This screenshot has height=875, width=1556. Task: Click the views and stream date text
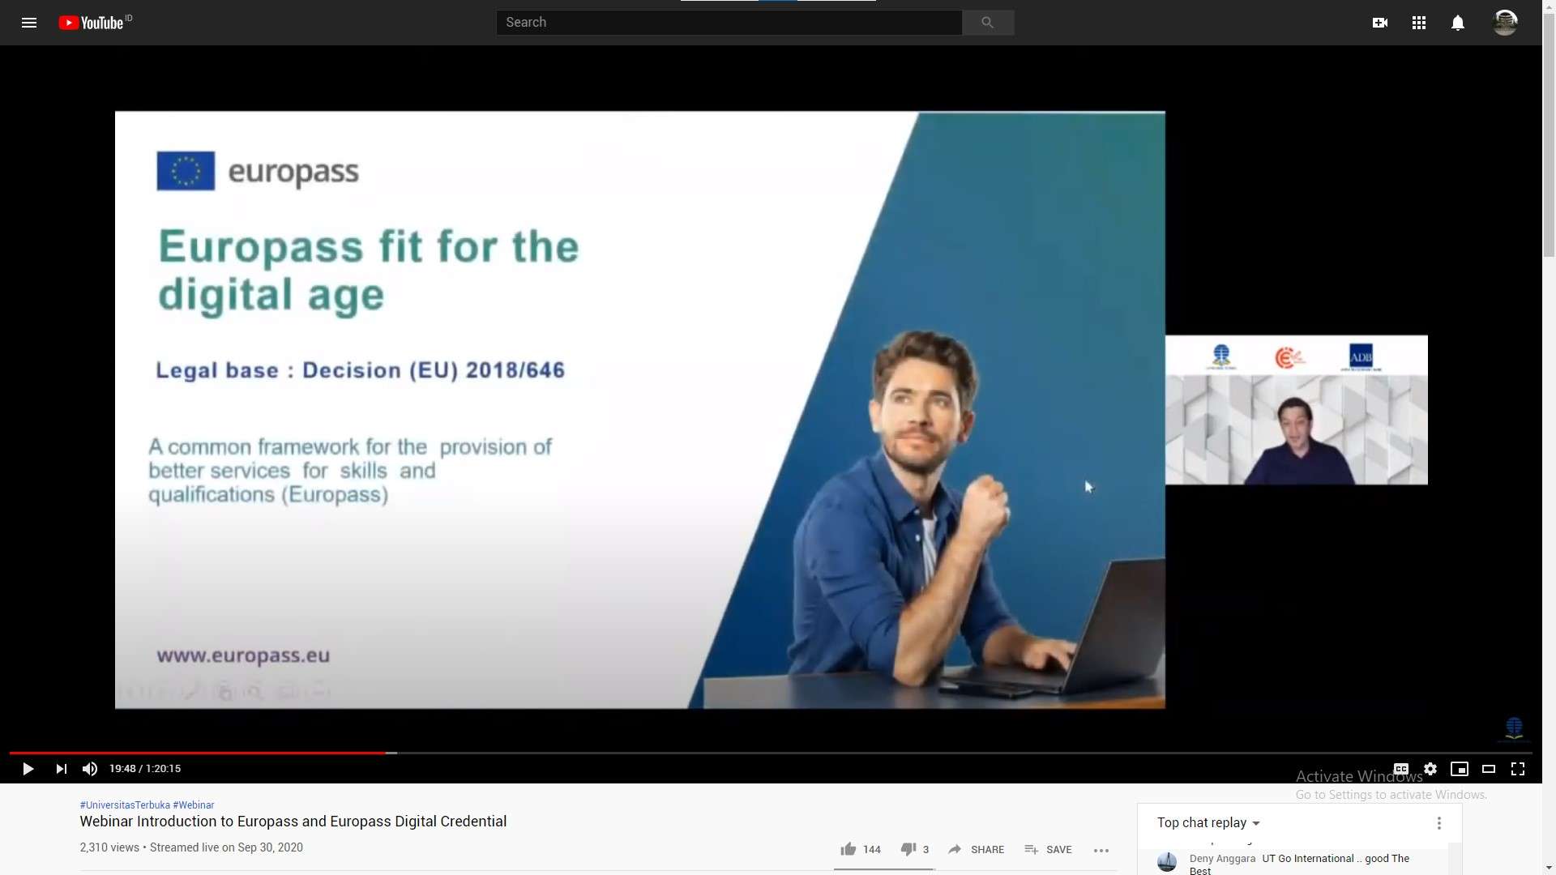tap(191, 847)
